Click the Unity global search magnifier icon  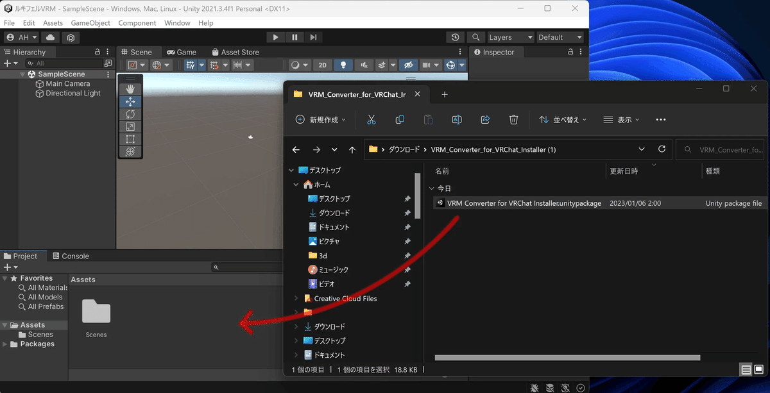pos(476,37)
